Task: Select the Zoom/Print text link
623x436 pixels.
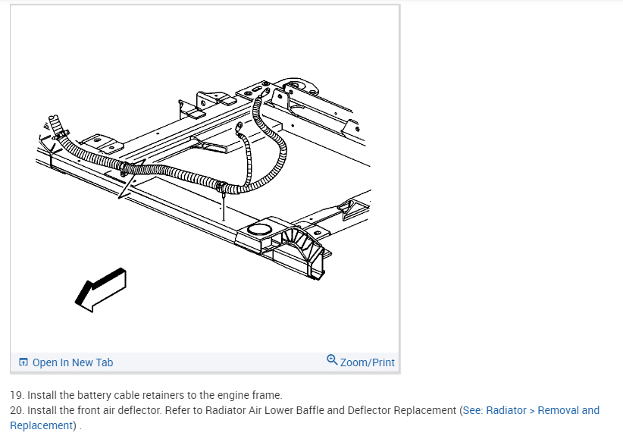Action: click(368, 362)
